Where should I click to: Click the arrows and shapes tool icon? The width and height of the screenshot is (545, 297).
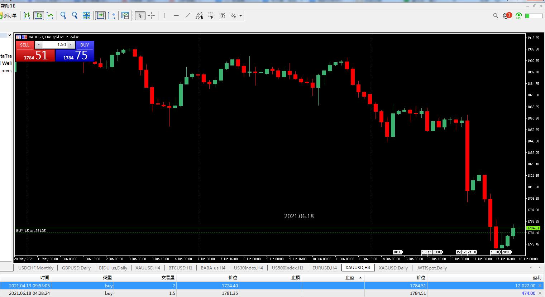coord(234,15)
